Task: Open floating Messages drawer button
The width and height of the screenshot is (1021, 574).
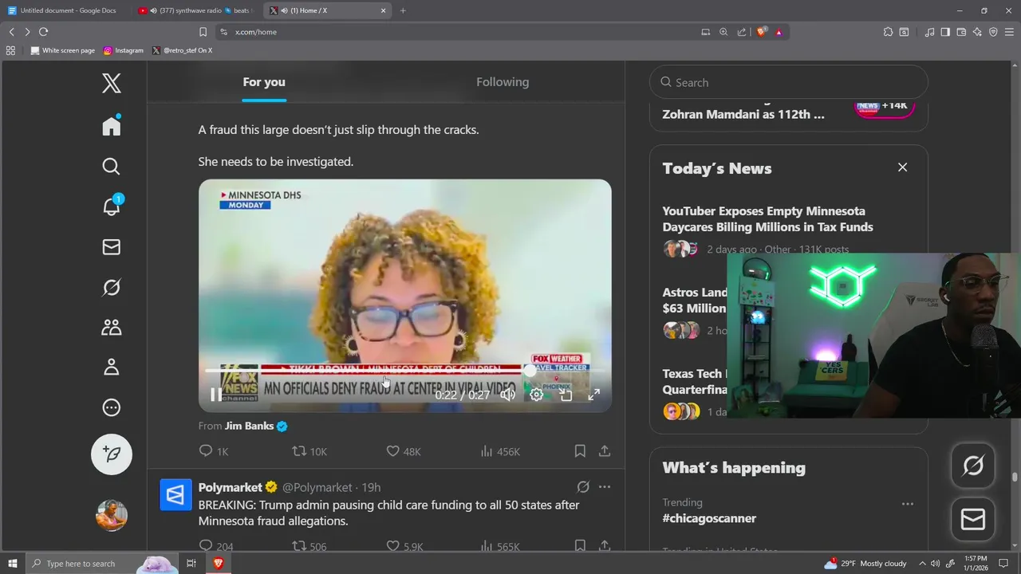Action: [973, 520]
